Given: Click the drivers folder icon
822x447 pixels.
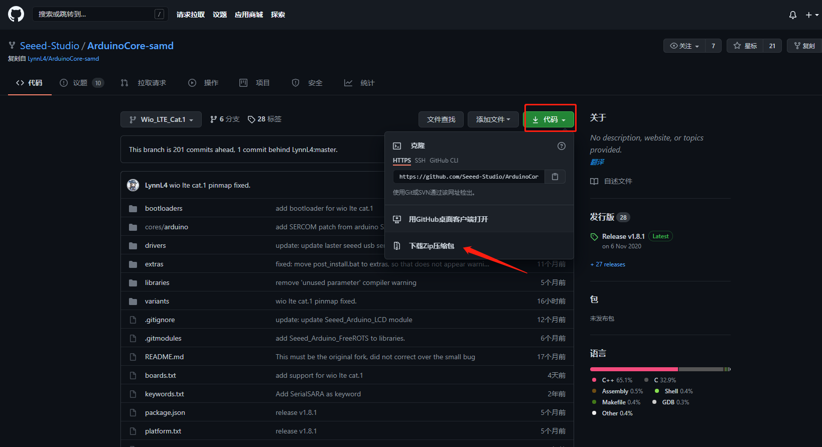Looking at the screenshot, I should [133, 246].
